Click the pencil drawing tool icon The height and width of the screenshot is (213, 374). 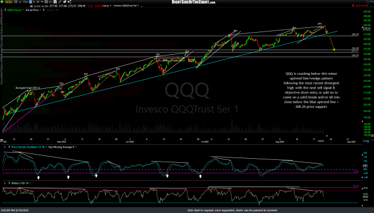click(x=60, y=2)
